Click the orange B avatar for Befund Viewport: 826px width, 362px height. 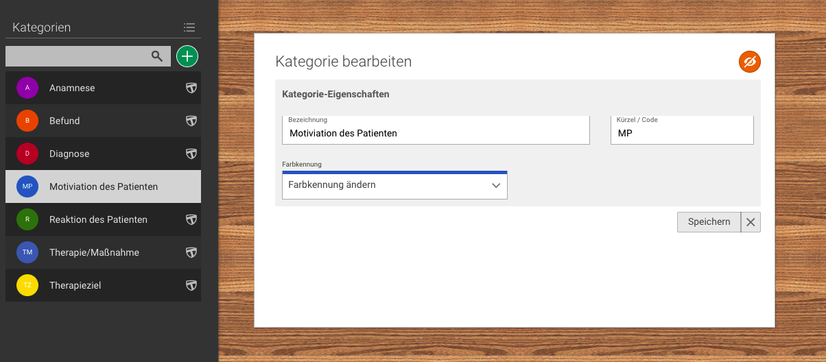(x=27, y=121)
